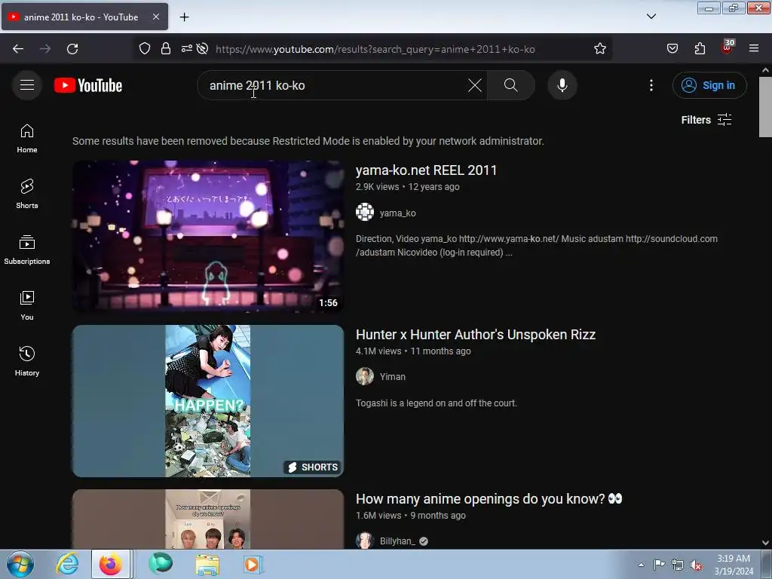Click title Hunter x Hunter Author's Unspoken Rizz

[x=476, y=335]
